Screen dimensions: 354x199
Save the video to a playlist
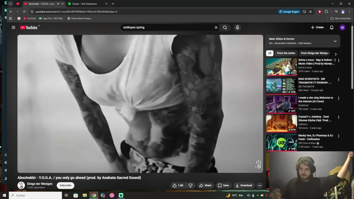pos(223,185)
